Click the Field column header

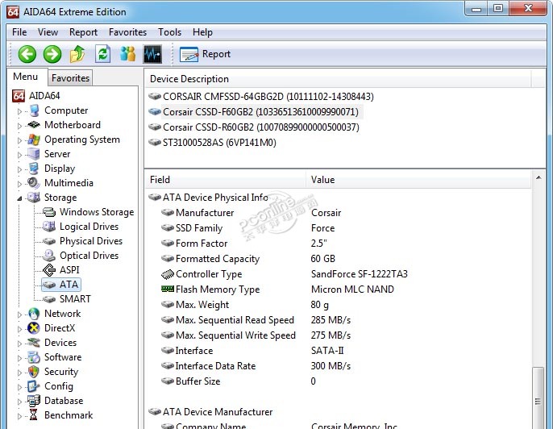click(226, 180)
